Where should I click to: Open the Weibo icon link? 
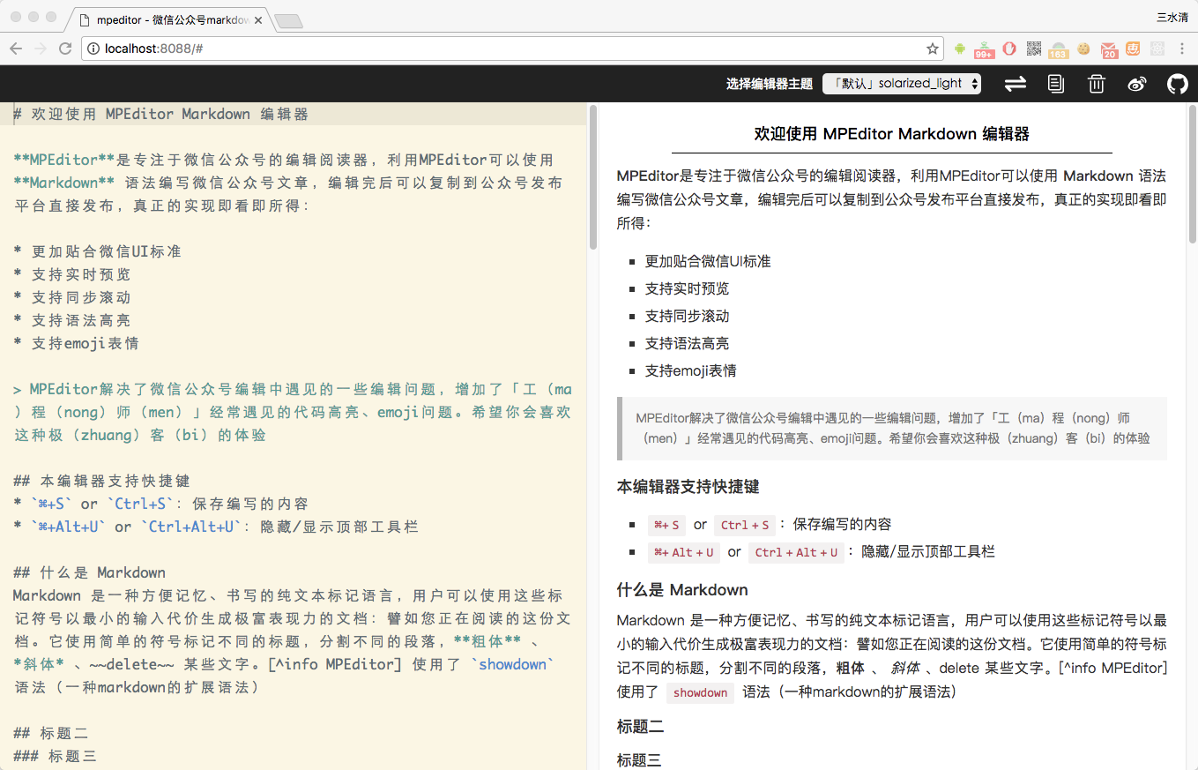pyautogui.click(x=1137, y=84)
